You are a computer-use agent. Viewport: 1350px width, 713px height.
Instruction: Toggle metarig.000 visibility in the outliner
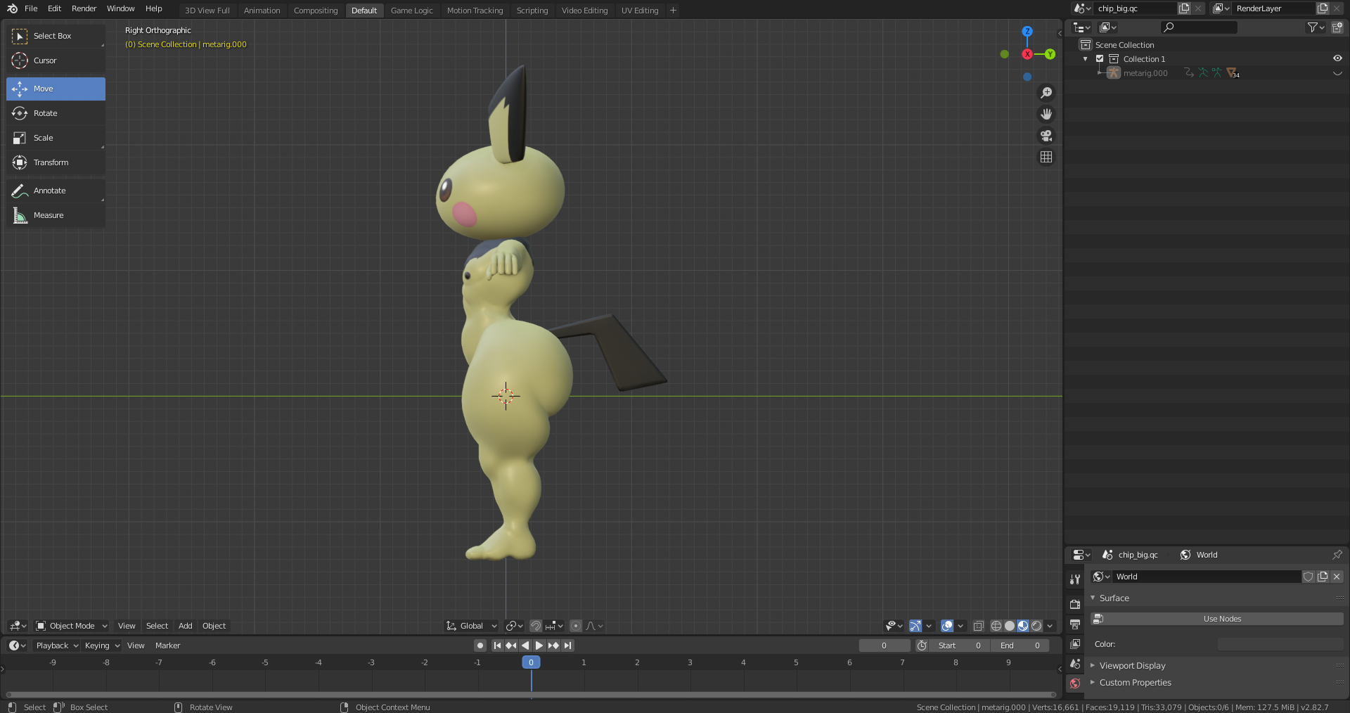[x=1337, y=73]
